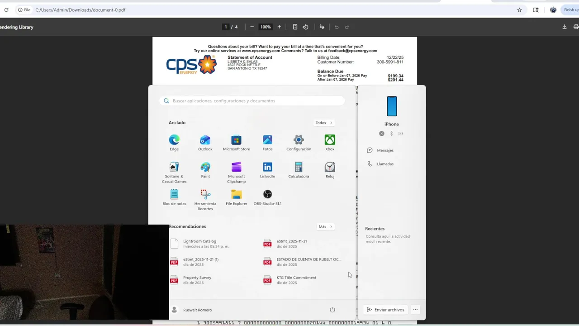Launch Paint from pinned apps
This screenshot has width=579, height=326.
205,170
